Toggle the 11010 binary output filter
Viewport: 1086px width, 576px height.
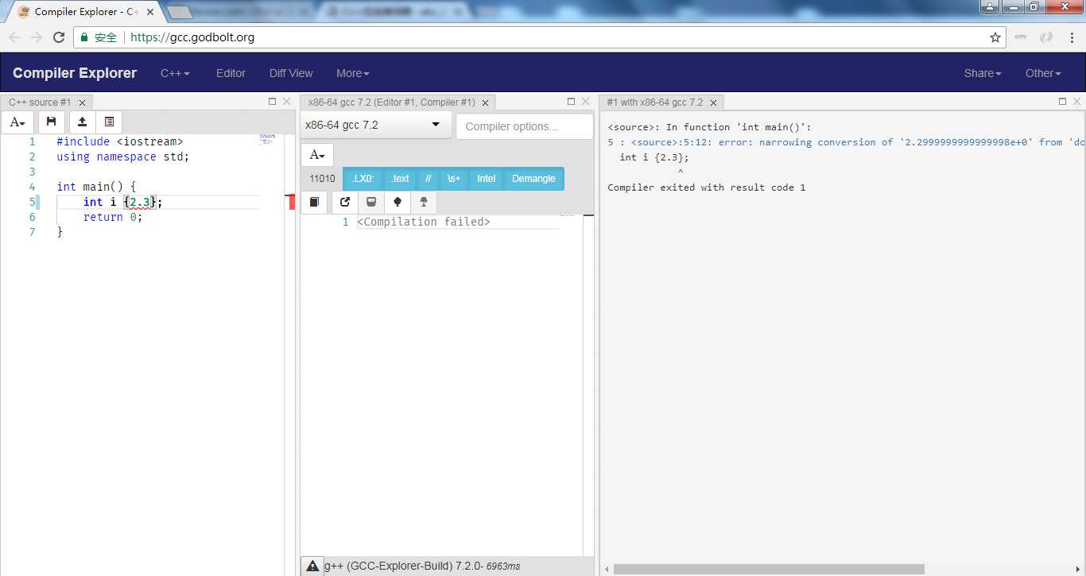coord(322,179)
